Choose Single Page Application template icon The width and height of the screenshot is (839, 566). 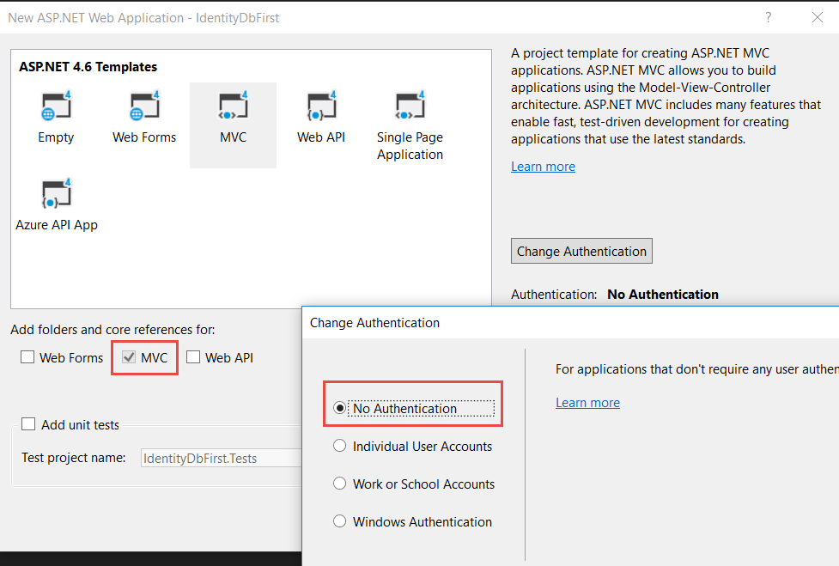pos(410,106)
